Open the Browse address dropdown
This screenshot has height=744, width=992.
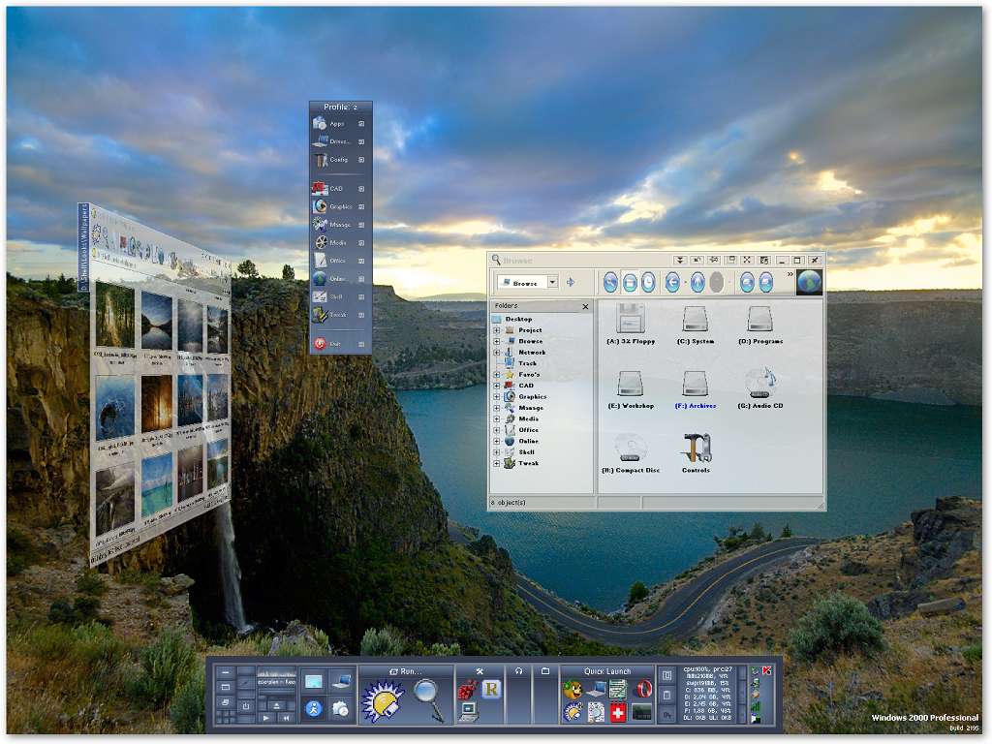pyautogui.click(x=552, y=282)
